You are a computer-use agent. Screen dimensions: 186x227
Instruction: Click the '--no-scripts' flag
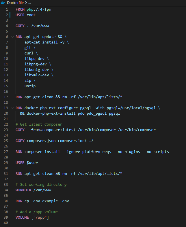(x=156, y=152)
